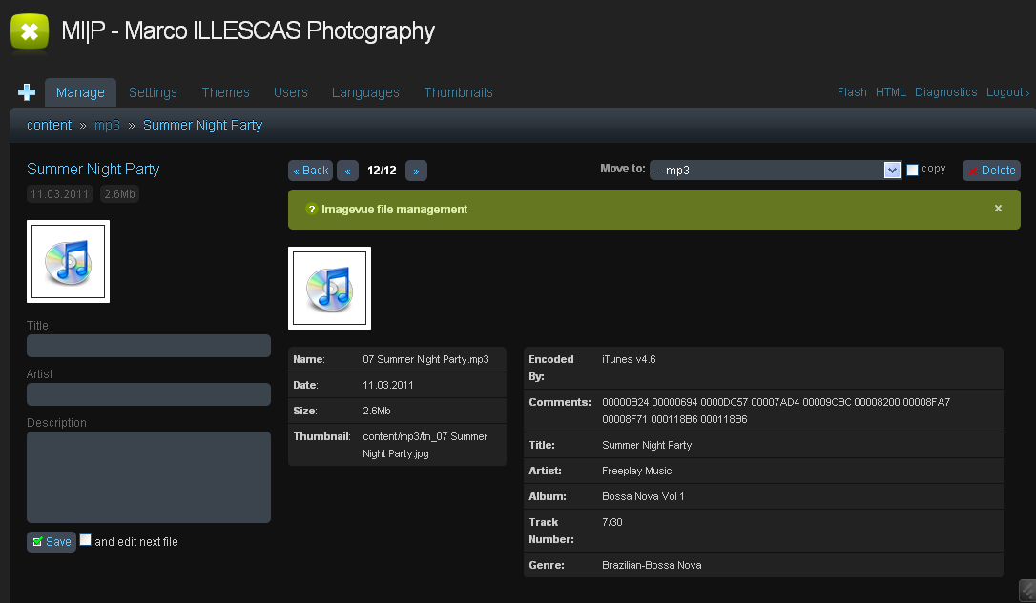Click thumbnail path 'content/mp3/tn_07 Summer'

(x=425, y=436)
